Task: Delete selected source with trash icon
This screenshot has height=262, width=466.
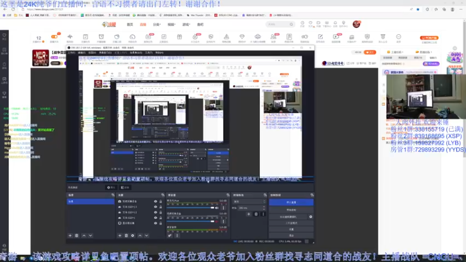Action: point(126,236)
